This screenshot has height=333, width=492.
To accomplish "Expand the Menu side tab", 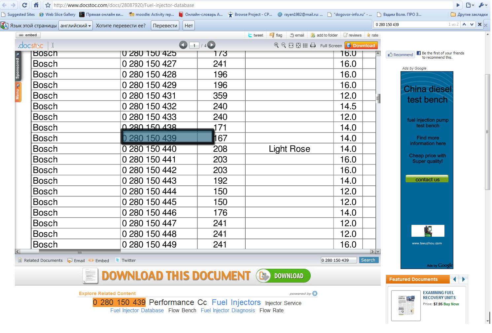I will tap(18, 92).
